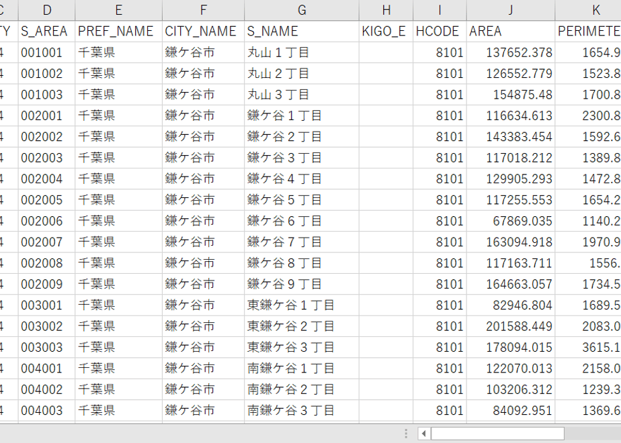Click the horizontal scrollbar thumb
621x443 pixels.
[x=497, y=434]
